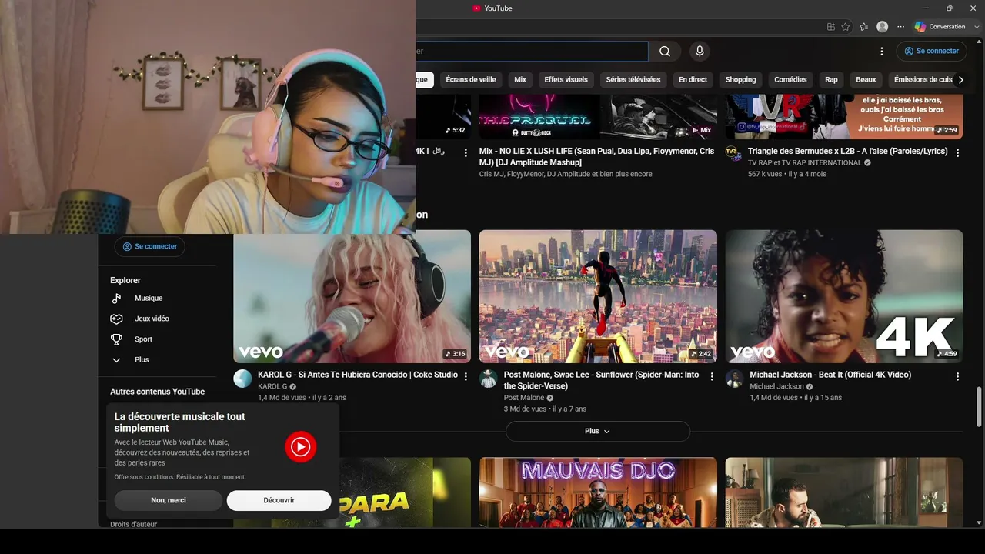985x554 pixels.
Task: Play the Michael Jackson 4K thumbnail
Action: pyautogui.click(x=844, y=296)
